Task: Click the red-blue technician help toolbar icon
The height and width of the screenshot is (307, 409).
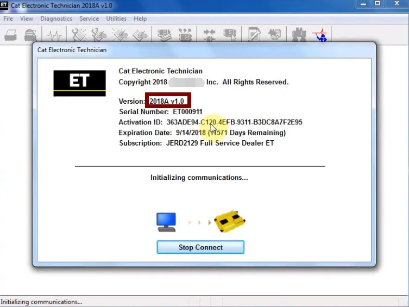Action: (320, 35)
